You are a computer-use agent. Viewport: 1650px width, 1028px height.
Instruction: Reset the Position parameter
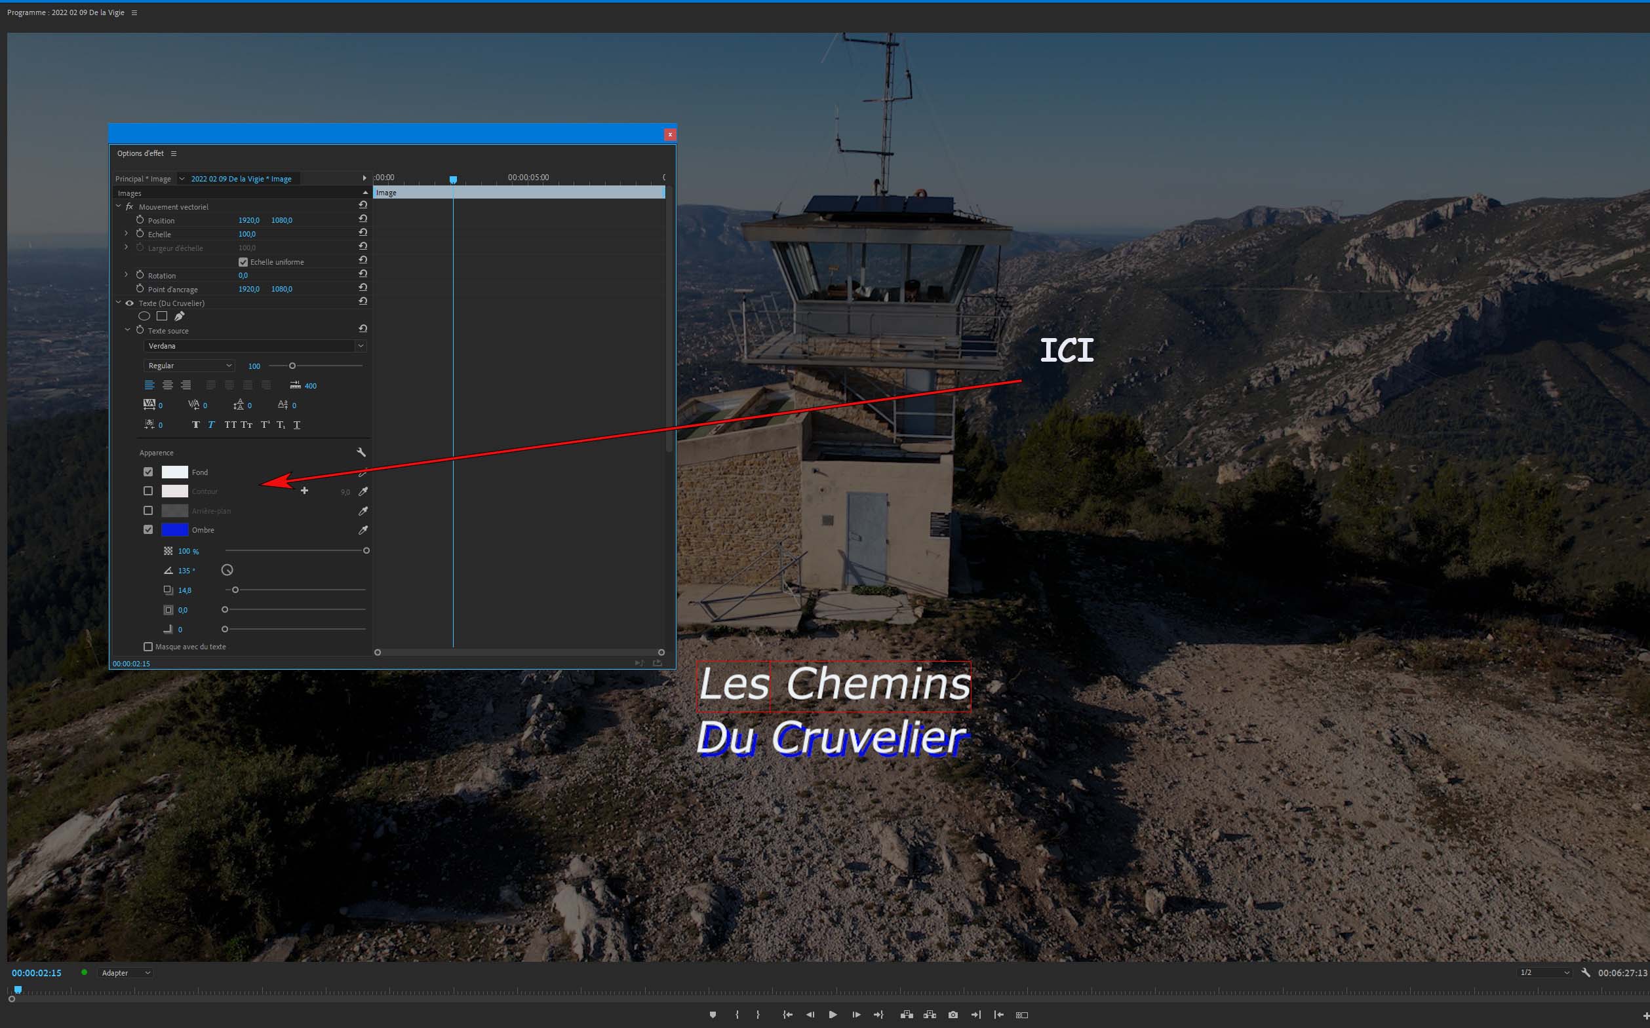363,219
